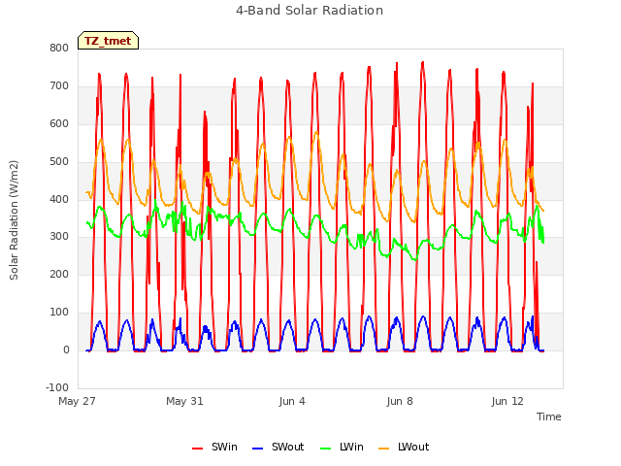Click the green LWin legend swatch
This screenshot has width=621, height=466.
click(x=325, y=449)
